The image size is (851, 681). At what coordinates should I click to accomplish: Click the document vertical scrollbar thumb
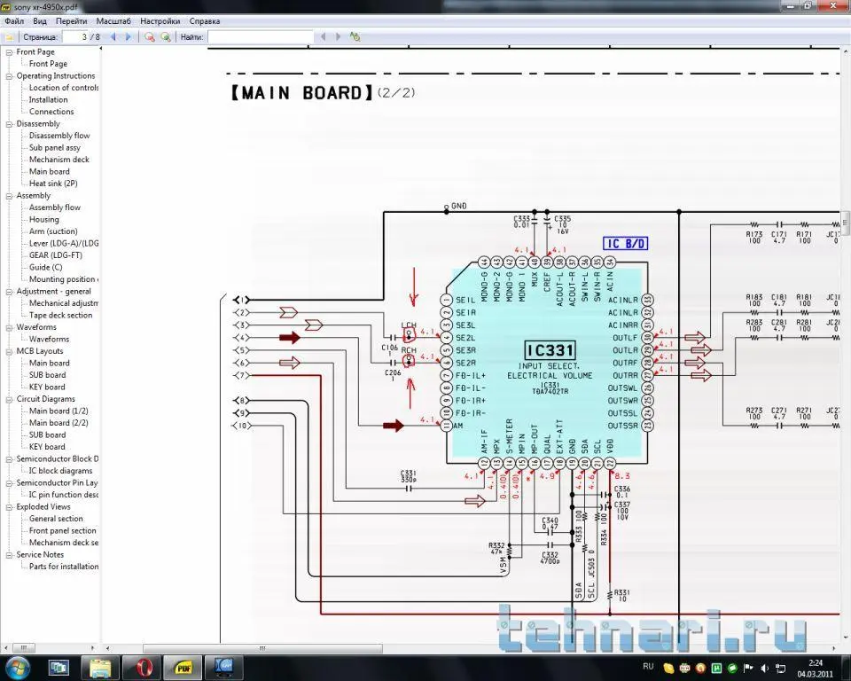click(846, 223)
